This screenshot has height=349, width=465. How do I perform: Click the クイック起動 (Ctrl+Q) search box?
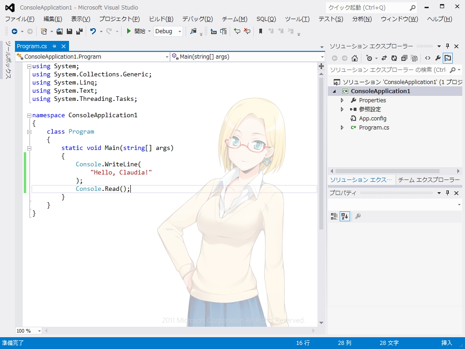click(371, 8)
